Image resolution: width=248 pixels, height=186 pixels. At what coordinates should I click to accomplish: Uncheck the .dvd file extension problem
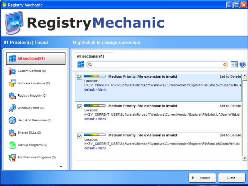(x=80, y=77)
